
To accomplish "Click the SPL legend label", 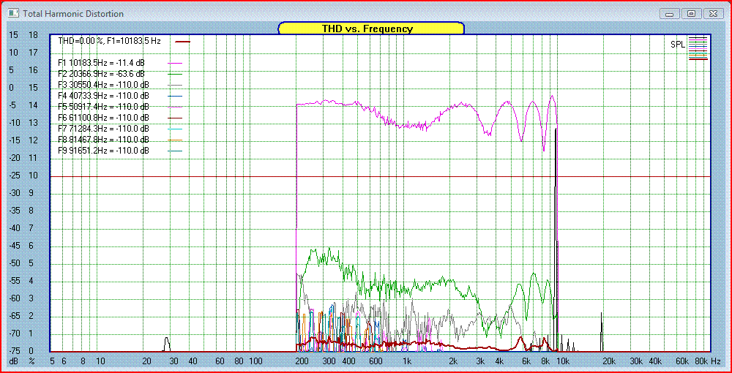I will click(678, 45).
